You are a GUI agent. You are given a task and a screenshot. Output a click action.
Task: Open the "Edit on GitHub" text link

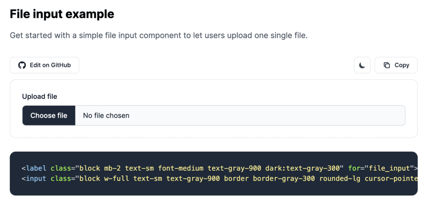tap(50, 65)
